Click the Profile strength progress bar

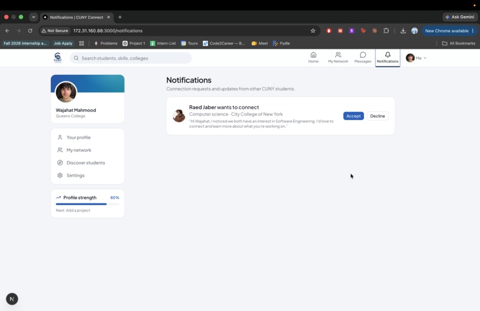pos(88,204)
